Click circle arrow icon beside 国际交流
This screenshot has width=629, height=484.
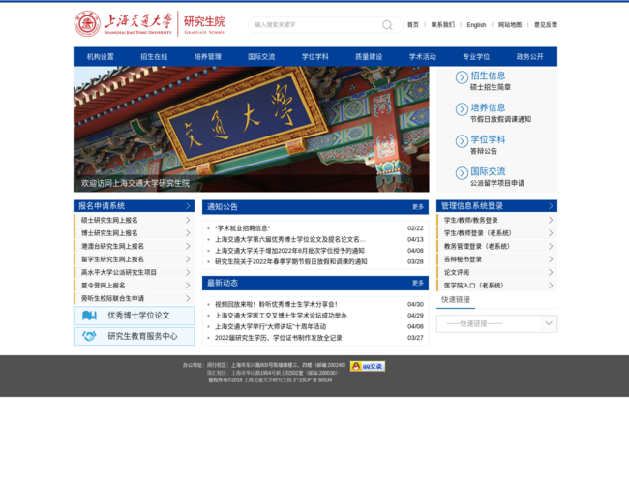[462, 173]
